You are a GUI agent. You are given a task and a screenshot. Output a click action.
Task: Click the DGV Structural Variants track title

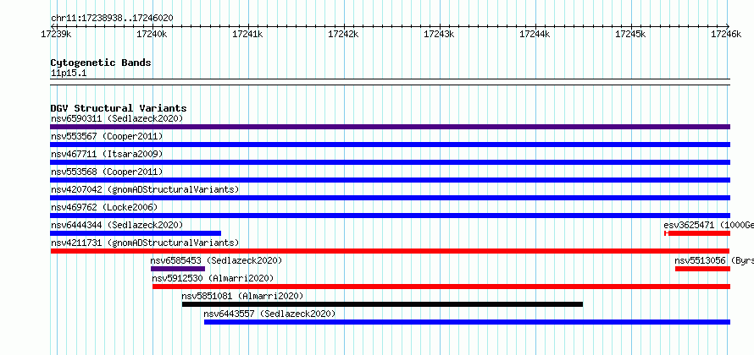119,108
